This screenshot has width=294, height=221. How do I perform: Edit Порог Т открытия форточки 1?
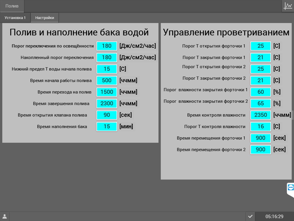(x=260, y=46)
